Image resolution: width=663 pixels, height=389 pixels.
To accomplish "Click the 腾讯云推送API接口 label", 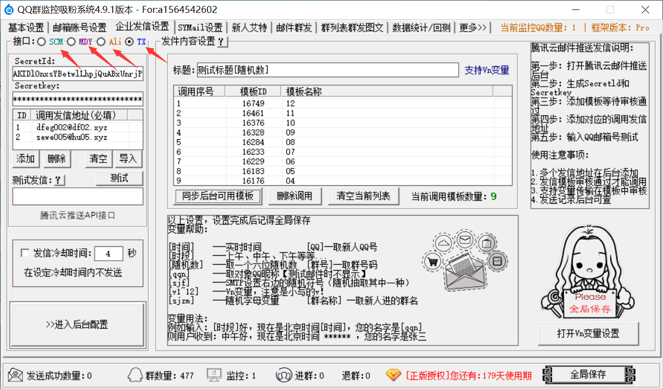I will (x=78, y=216).
